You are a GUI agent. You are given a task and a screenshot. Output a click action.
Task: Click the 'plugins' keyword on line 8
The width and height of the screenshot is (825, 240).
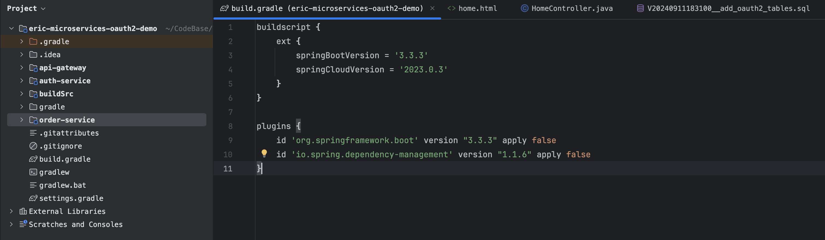coord(273,126)
